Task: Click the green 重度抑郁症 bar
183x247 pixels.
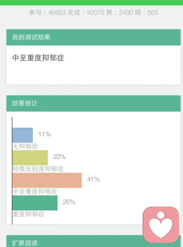Action: click(x=35, y=203)
